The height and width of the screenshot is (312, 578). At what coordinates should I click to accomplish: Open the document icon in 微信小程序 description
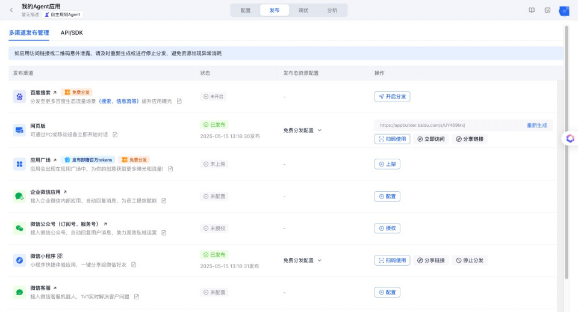134,265
